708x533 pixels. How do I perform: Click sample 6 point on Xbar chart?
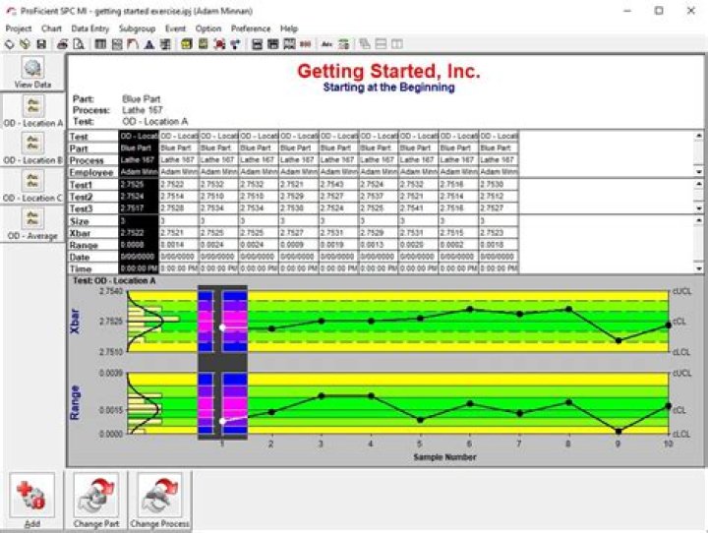[x=470, y=309]
